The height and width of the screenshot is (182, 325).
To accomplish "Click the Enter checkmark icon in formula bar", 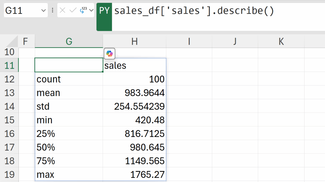I will tap(73, 10).
